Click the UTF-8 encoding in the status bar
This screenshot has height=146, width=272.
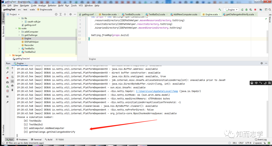pos(248,143)
